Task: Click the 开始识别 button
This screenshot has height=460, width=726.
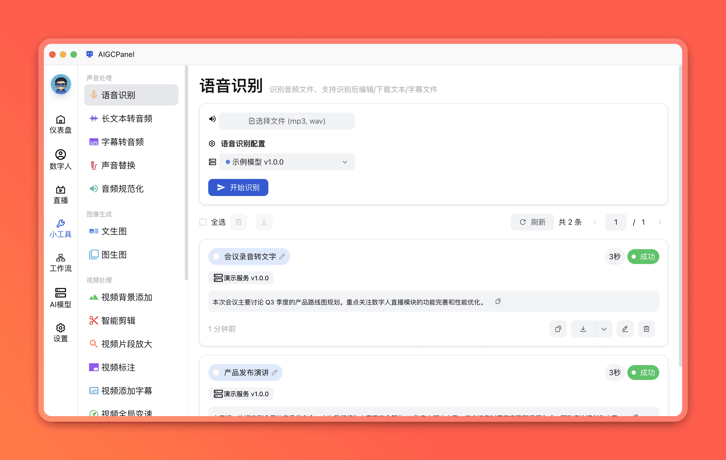Action: click(x=238, y=187)
